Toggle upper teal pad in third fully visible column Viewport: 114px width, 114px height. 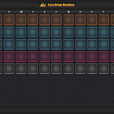click(33, 32)
